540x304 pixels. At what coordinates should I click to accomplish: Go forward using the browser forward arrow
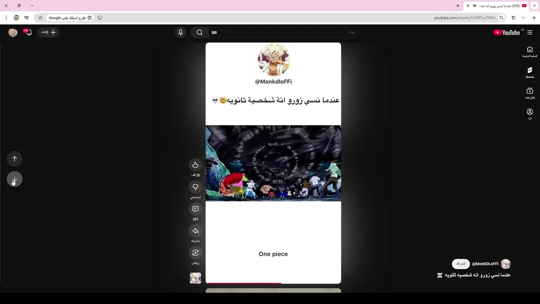(524, 18)
